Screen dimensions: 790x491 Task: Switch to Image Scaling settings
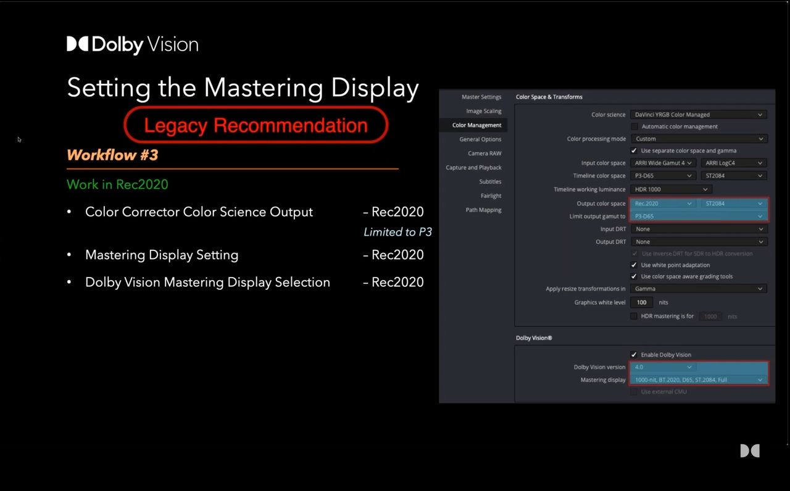tap(484, 111)
